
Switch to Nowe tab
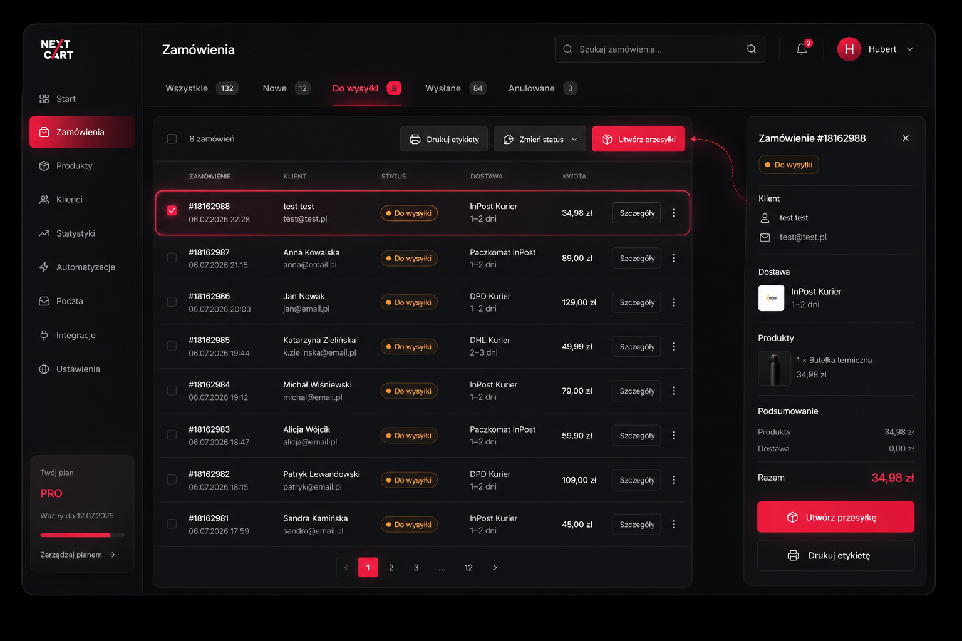pyautogui.click(x=286, y=88)
